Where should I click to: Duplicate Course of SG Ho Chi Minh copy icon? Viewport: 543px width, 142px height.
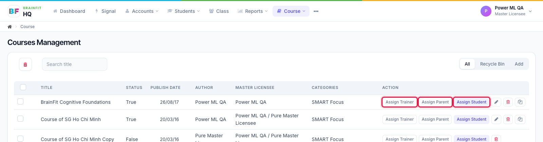click(x=520, y=119)
